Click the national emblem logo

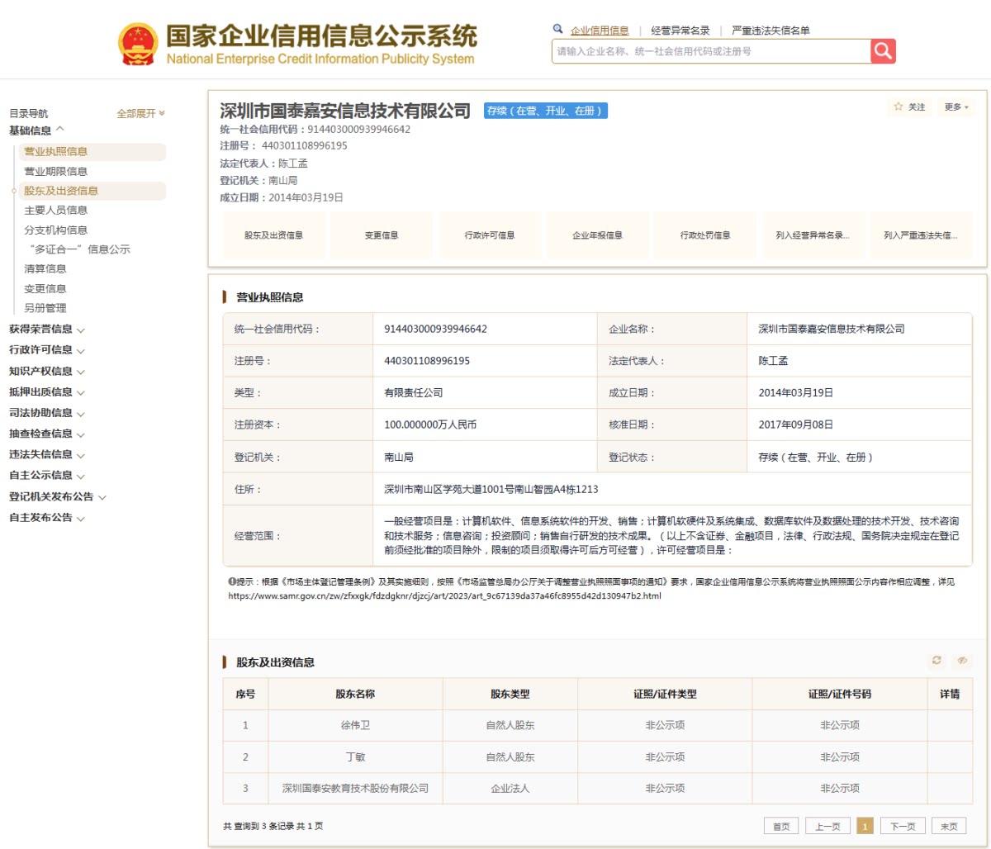(x=138, y=45)
